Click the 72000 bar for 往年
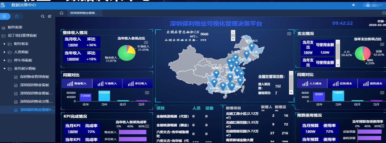This screenshot has width=386, height=143. pyautogui.click(x=85, y=97)
